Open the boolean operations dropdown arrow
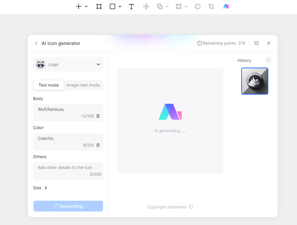This screenshot has height=225, width=297. (x=167, y=6)
